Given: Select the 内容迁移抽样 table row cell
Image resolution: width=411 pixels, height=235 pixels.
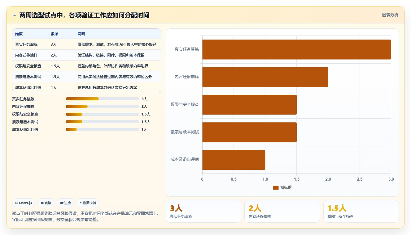Looking at the screenshot, I should point(26,55).
